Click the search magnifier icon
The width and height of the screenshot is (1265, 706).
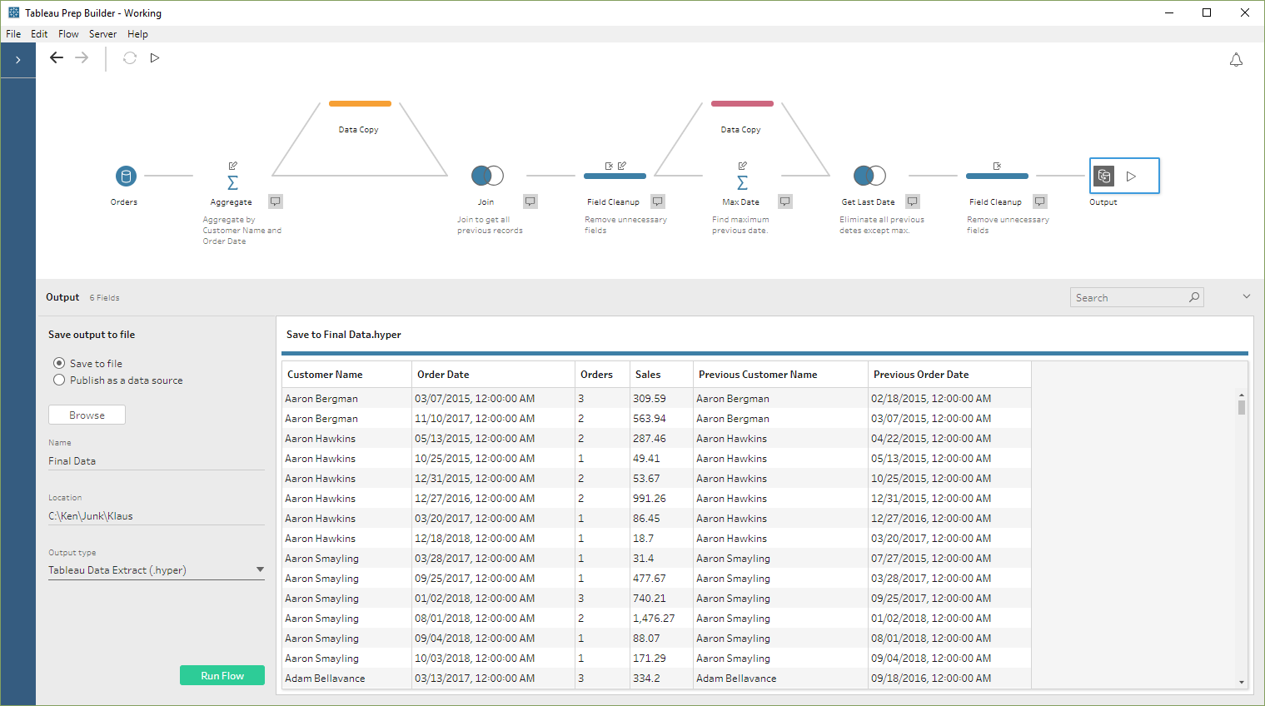[x=1194, y=297]
